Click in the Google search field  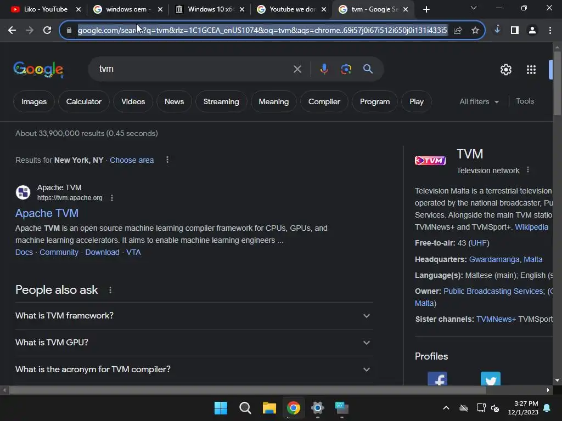coord(194,69)
